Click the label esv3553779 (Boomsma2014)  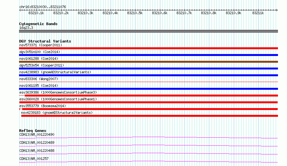click(43, 106)
